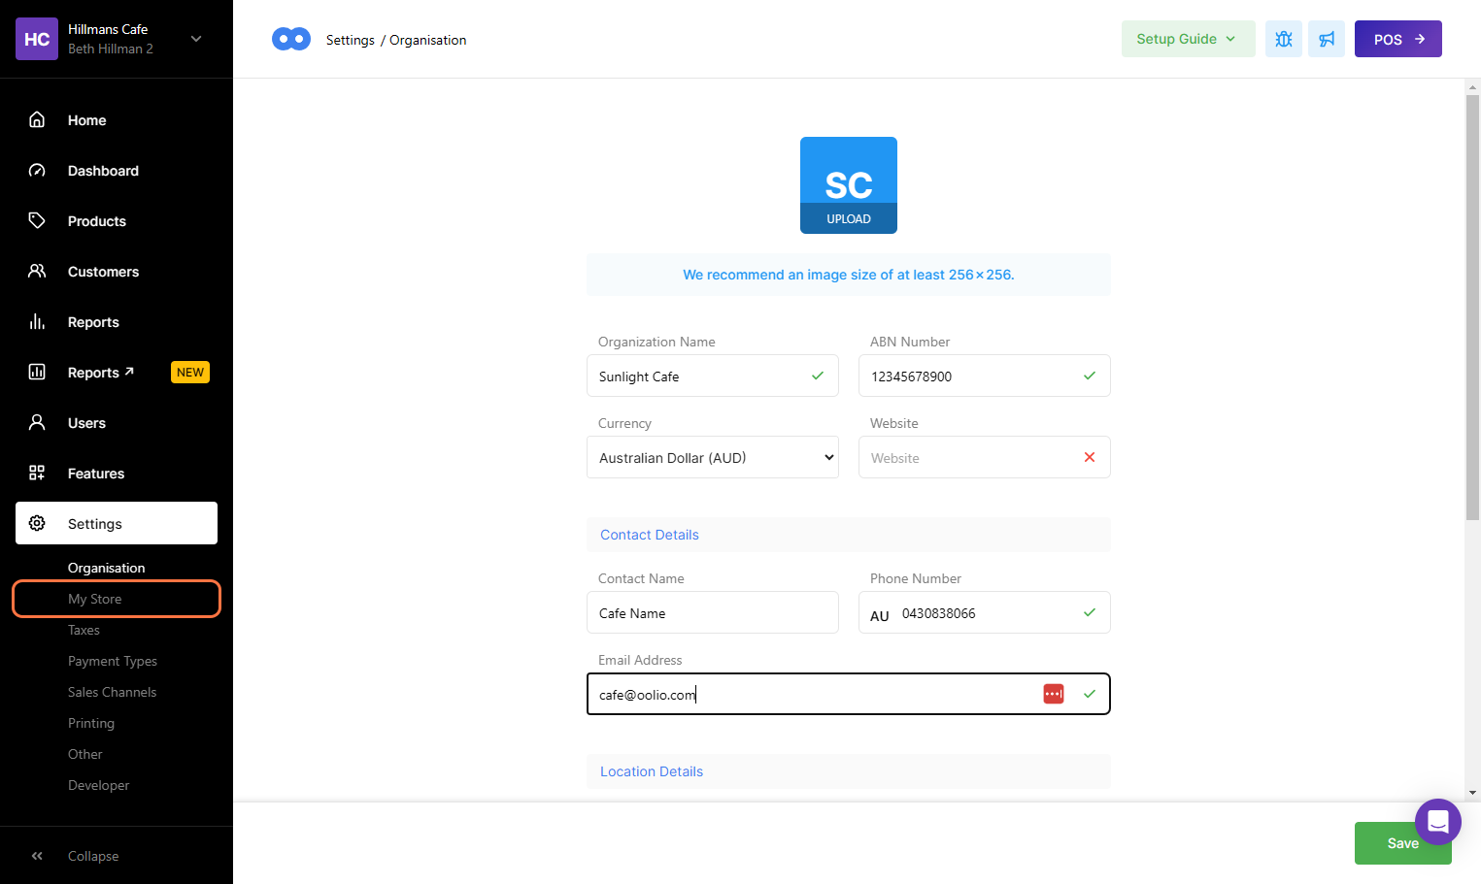Click the megaphone announcements icon
Image resolution: width=1481 pixels, height=884 pixels.
[1326, 39]
